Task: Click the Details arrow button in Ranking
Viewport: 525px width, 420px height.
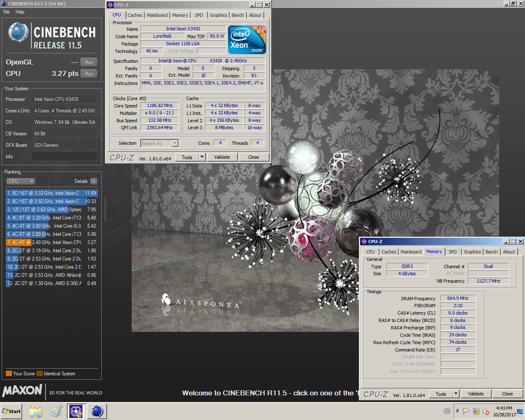Action: coord(94,181)
